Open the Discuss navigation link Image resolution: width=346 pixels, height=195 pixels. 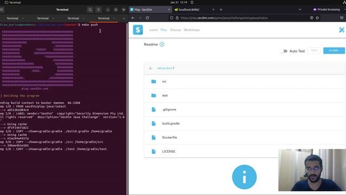(x=176, y=30)
